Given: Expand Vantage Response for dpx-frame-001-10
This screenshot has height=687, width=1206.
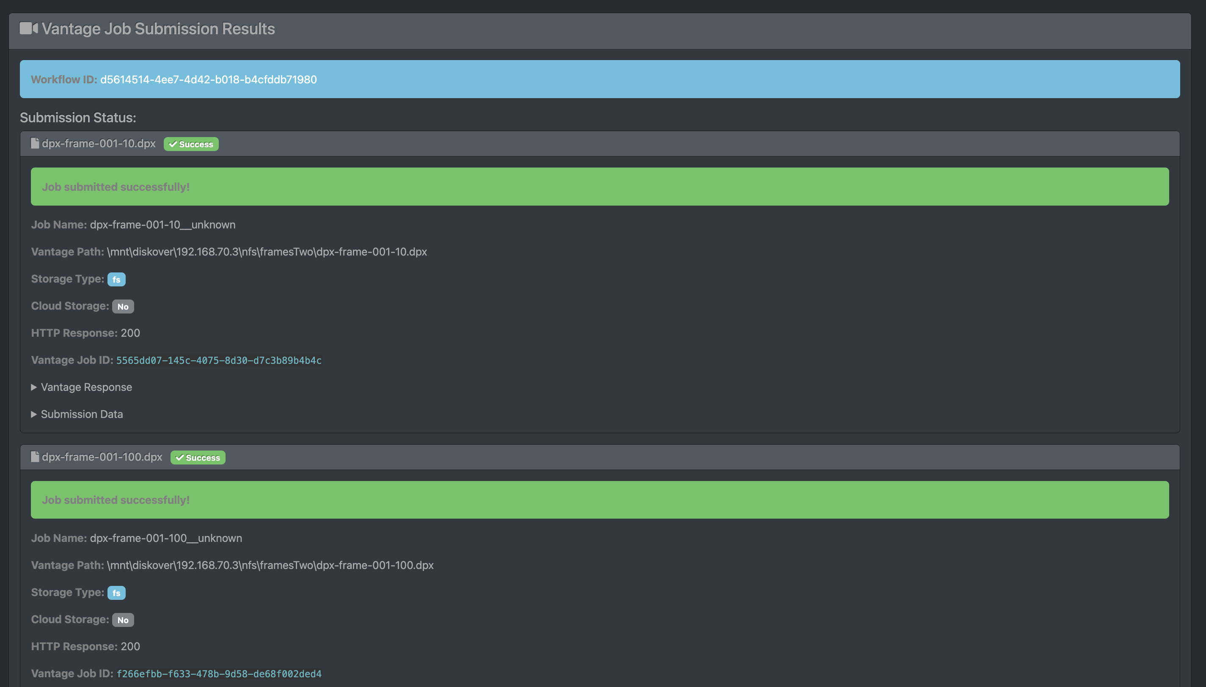Looking at the screenshot, I should [82, 387].
